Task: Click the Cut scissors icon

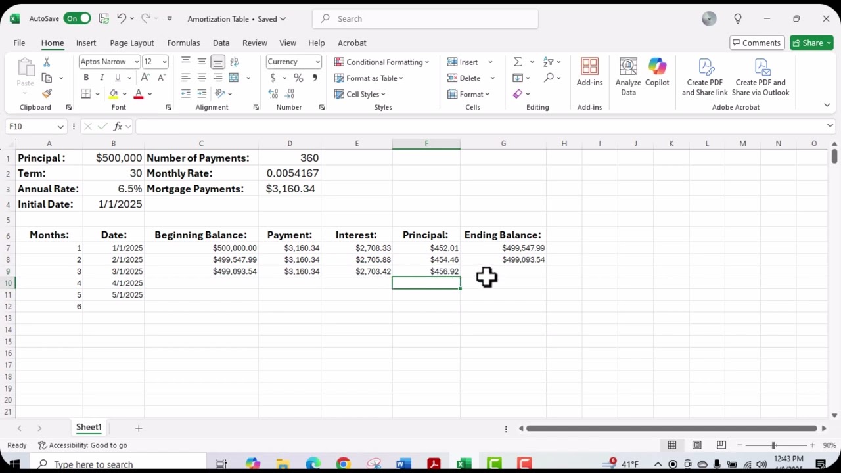Action: pyautogui.click(x=47, y=62)
